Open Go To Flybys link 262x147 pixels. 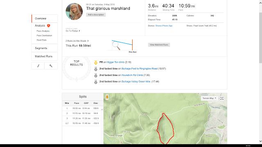(x=73, y=31)
